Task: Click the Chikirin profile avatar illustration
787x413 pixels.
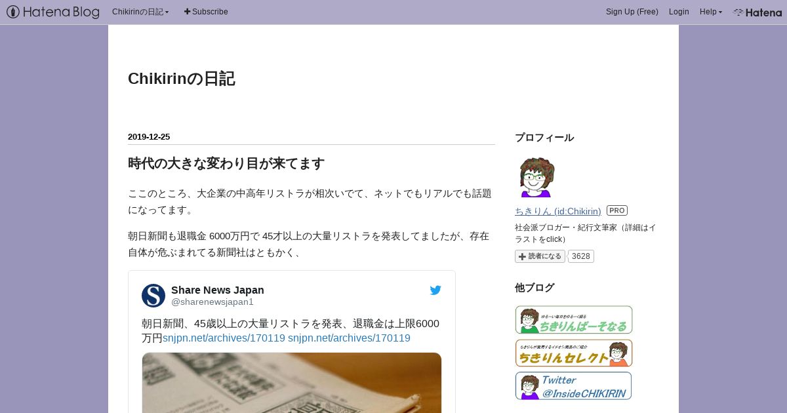Action: coord(536,177)
